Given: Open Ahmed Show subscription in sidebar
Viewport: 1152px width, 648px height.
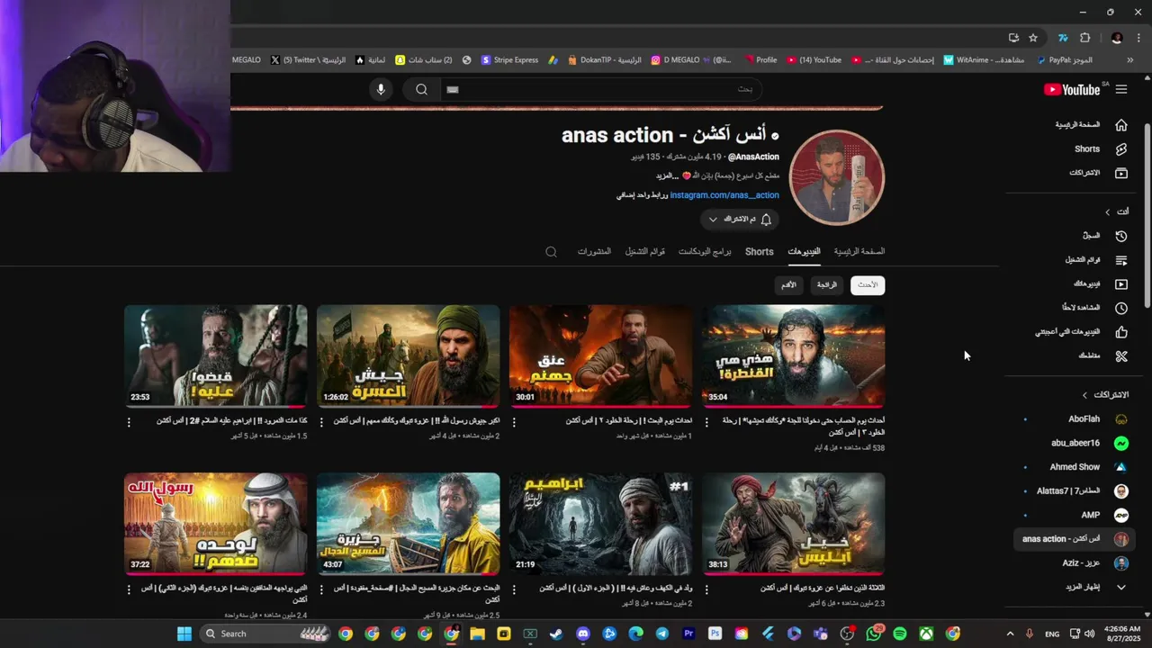Looking at the screenshot, I should click(x=1075, y=467).
